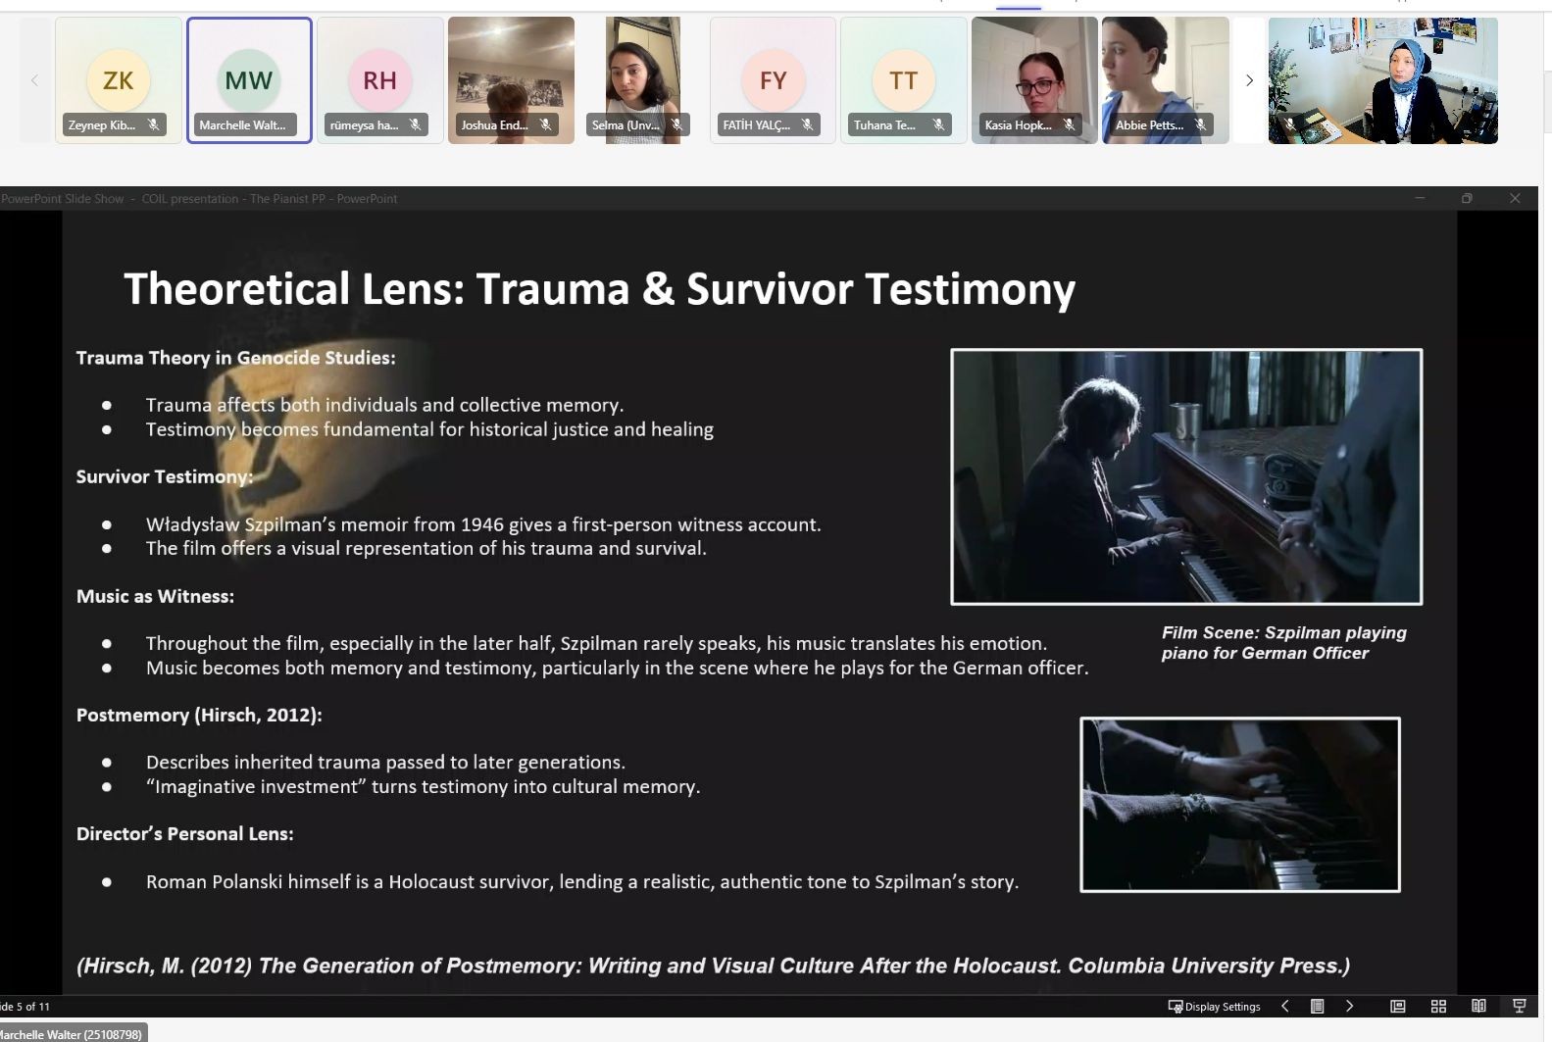Image resolution: width=1552 pixels, height=1042 pixels.
Task: Switch to Slide Sorter view icon
Action: [1439, 1006]
